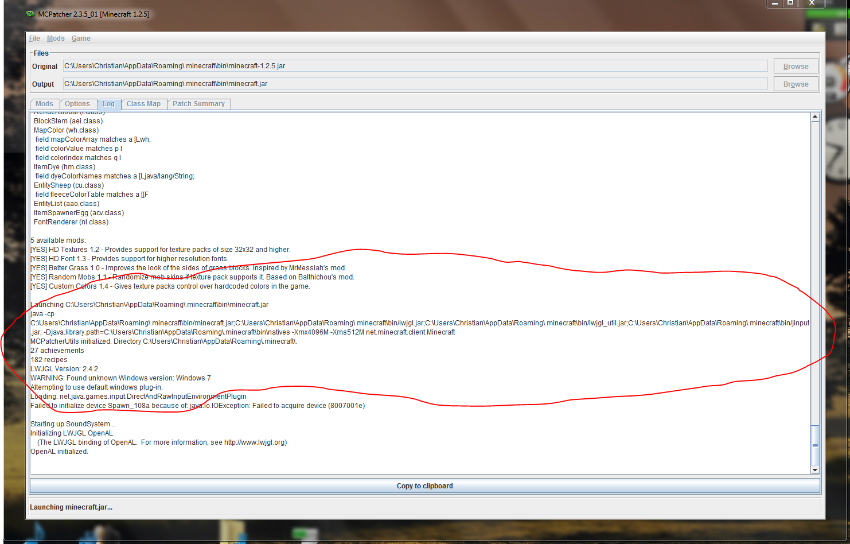The width and height of the screenshot is (850, 544).
Task: Click 'field mapColorArray matches a [Lwh;' line
Action: pyautogui.click(x=93, y=139)
